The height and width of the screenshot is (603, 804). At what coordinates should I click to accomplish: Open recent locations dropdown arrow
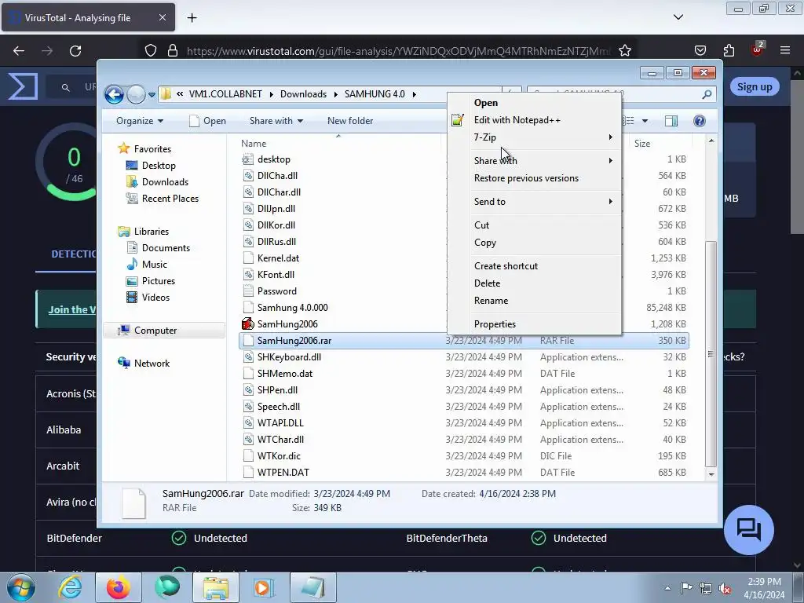(x=152, y=94)
